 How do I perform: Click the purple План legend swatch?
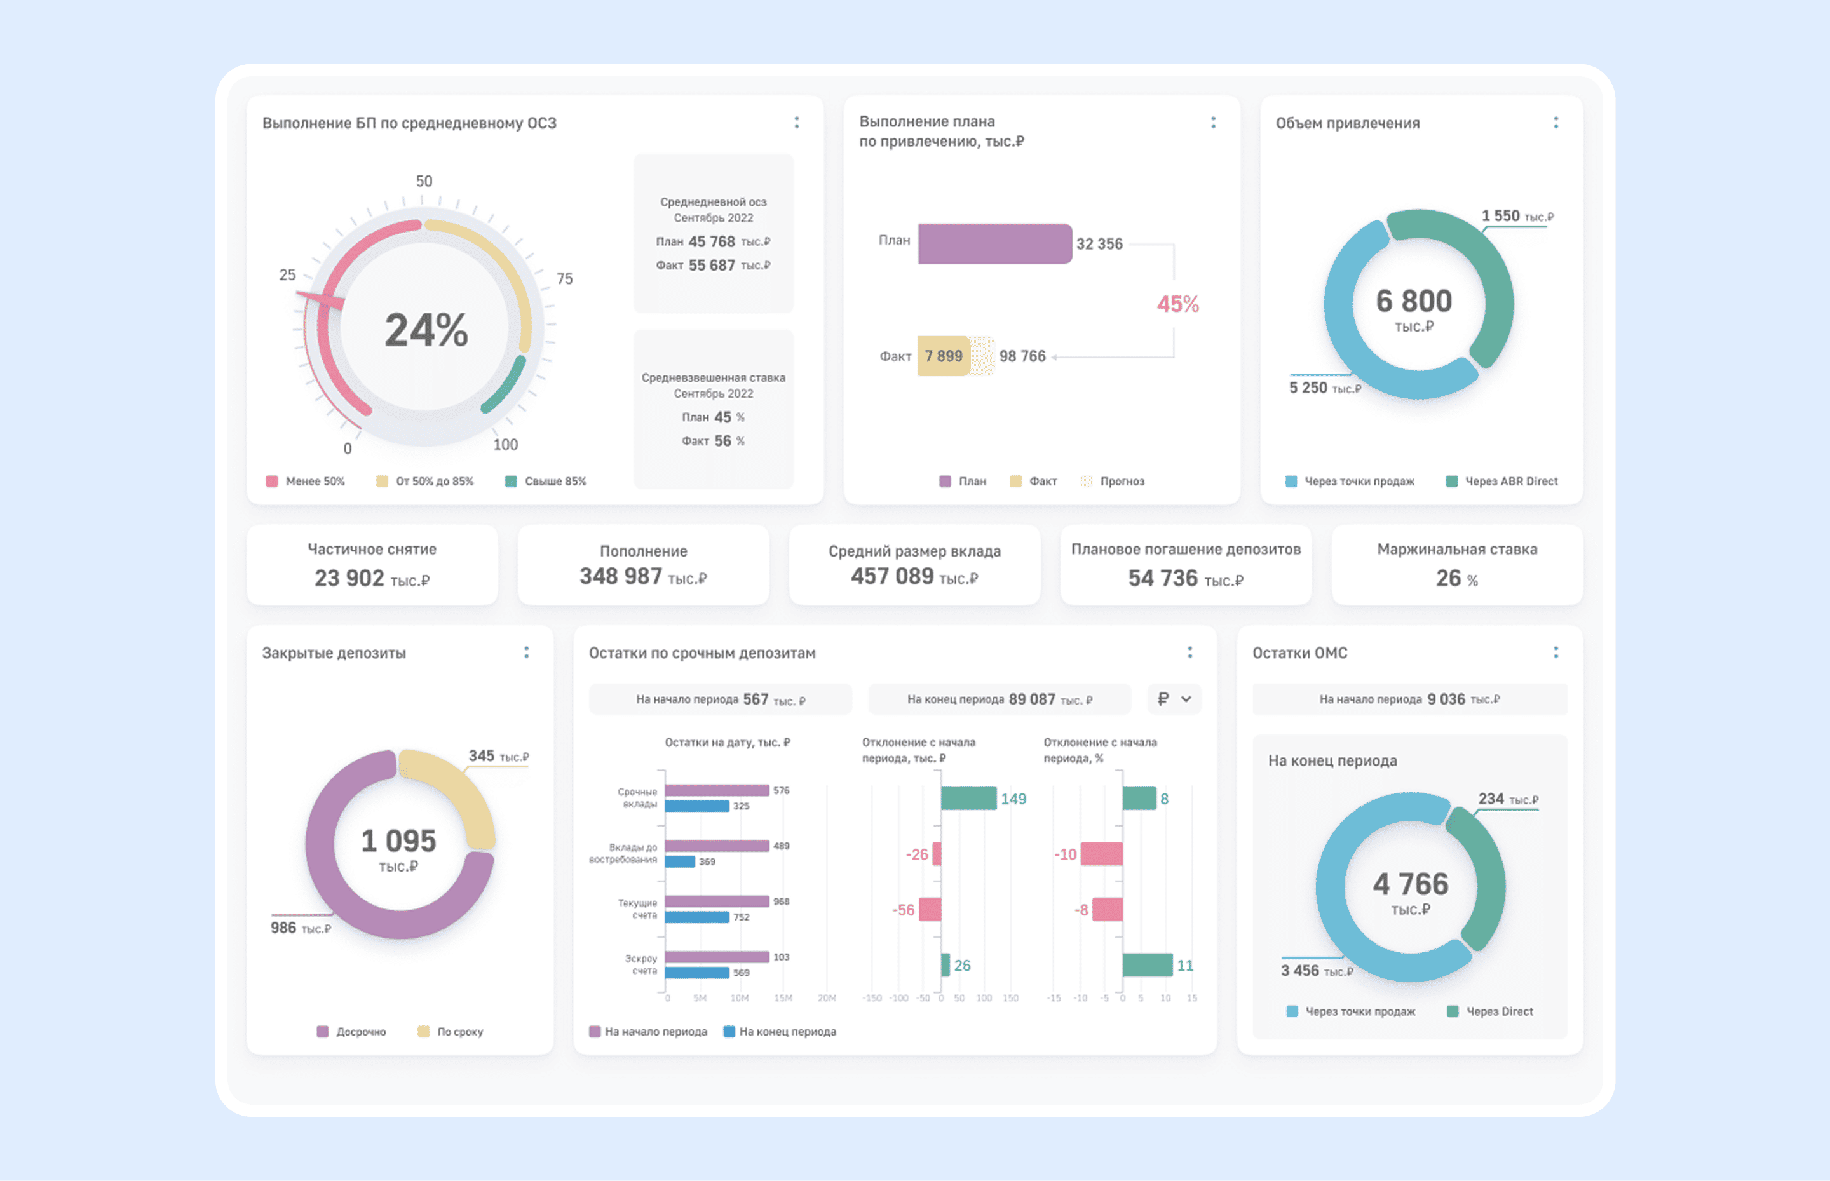pos(945,482)
